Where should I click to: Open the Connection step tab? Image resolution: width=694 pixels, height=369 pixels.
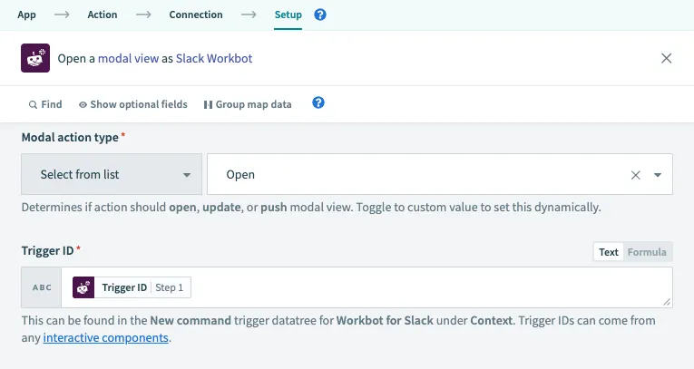coord(196,15)
